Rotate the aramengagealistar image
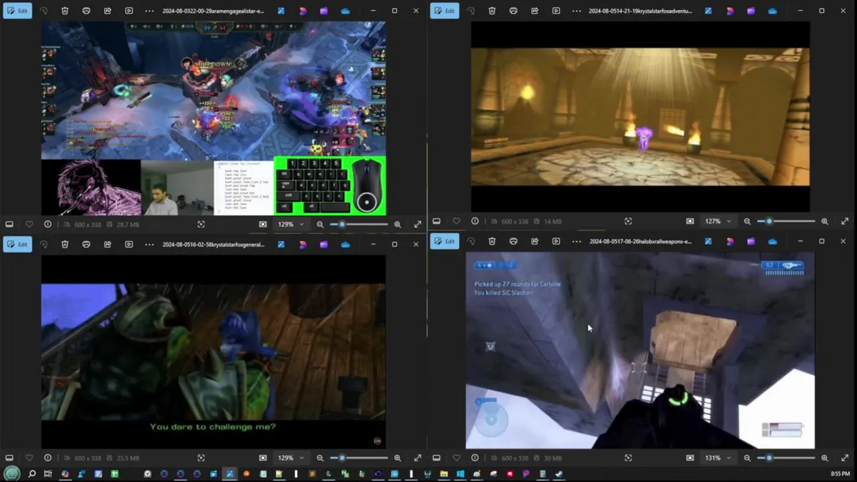The height and width of the screenshot is (482, 857). click(x=44, y=11)
